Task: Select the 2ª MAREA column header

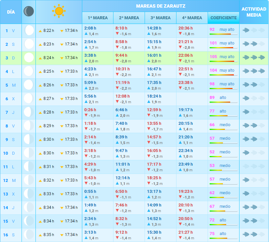Action: [129, 18]
